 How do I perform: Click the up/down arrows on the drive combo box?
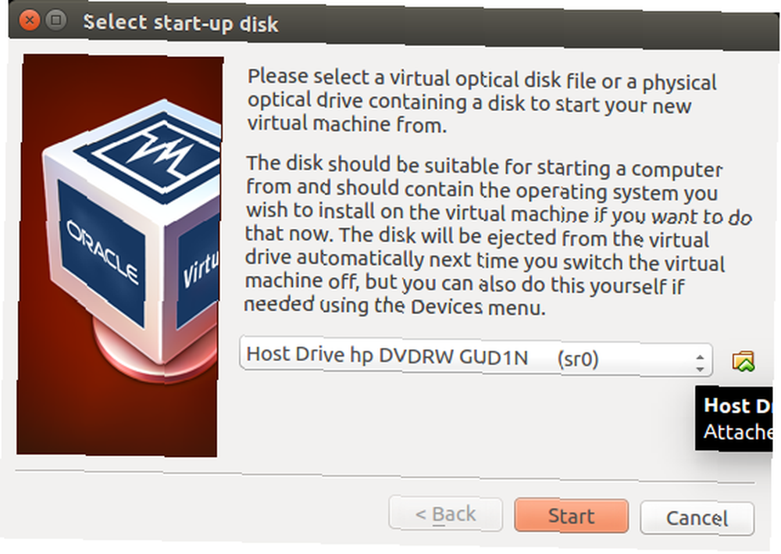[x=700, y=363]
